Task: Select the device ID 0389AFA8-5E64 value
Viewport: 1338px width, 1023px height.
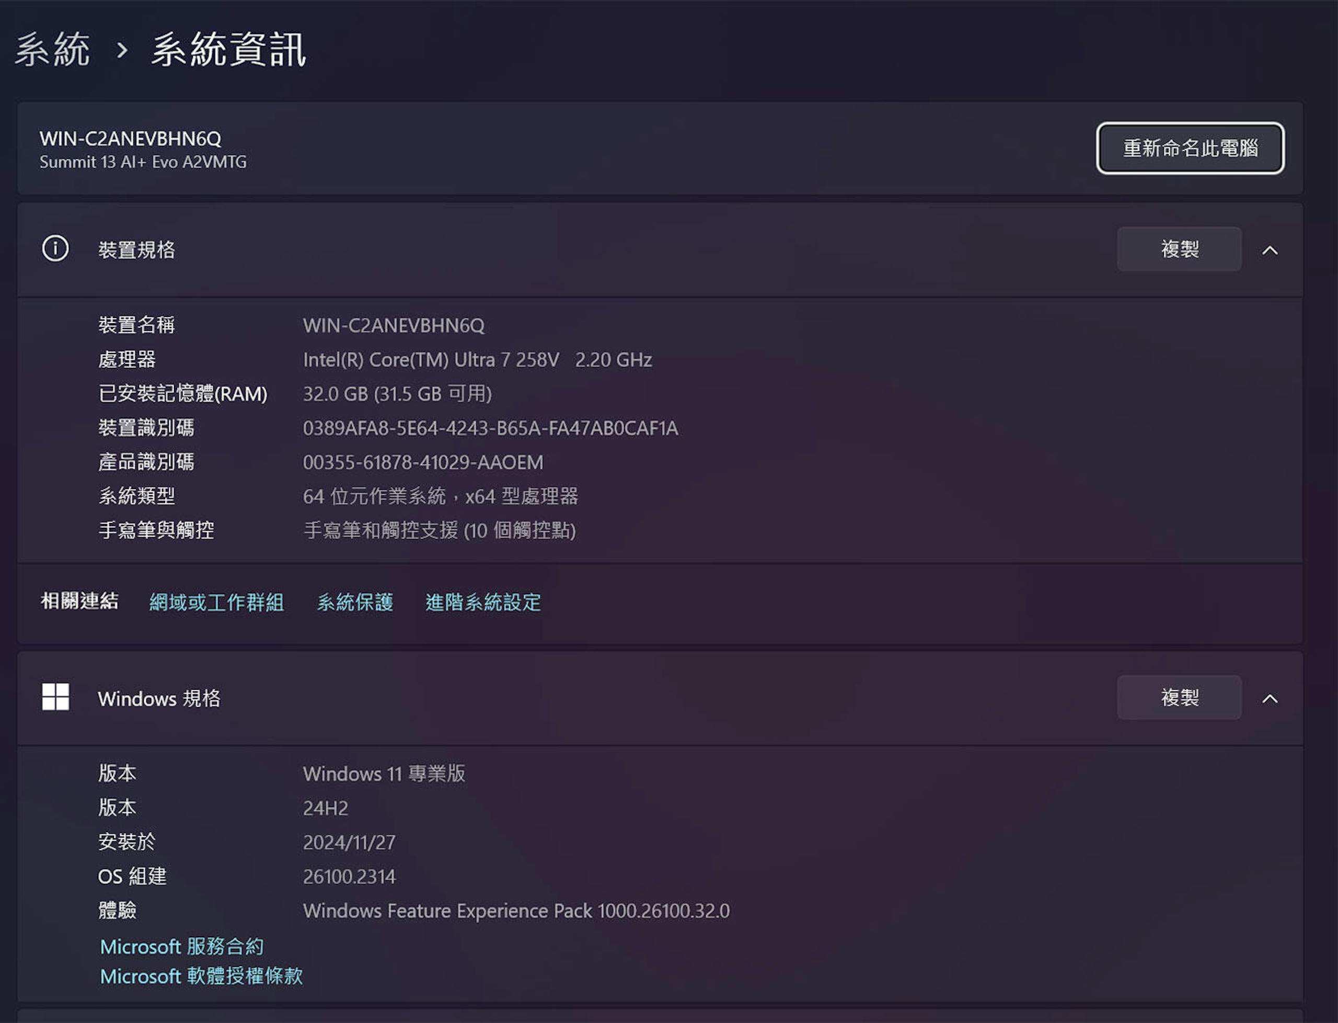Action: click(x=490, y=428)
